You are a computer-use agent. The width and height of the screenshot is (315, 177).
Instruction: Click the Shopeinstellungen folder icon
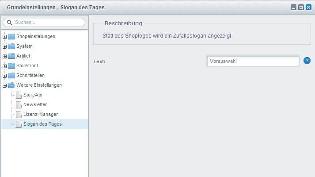[11, 36]
